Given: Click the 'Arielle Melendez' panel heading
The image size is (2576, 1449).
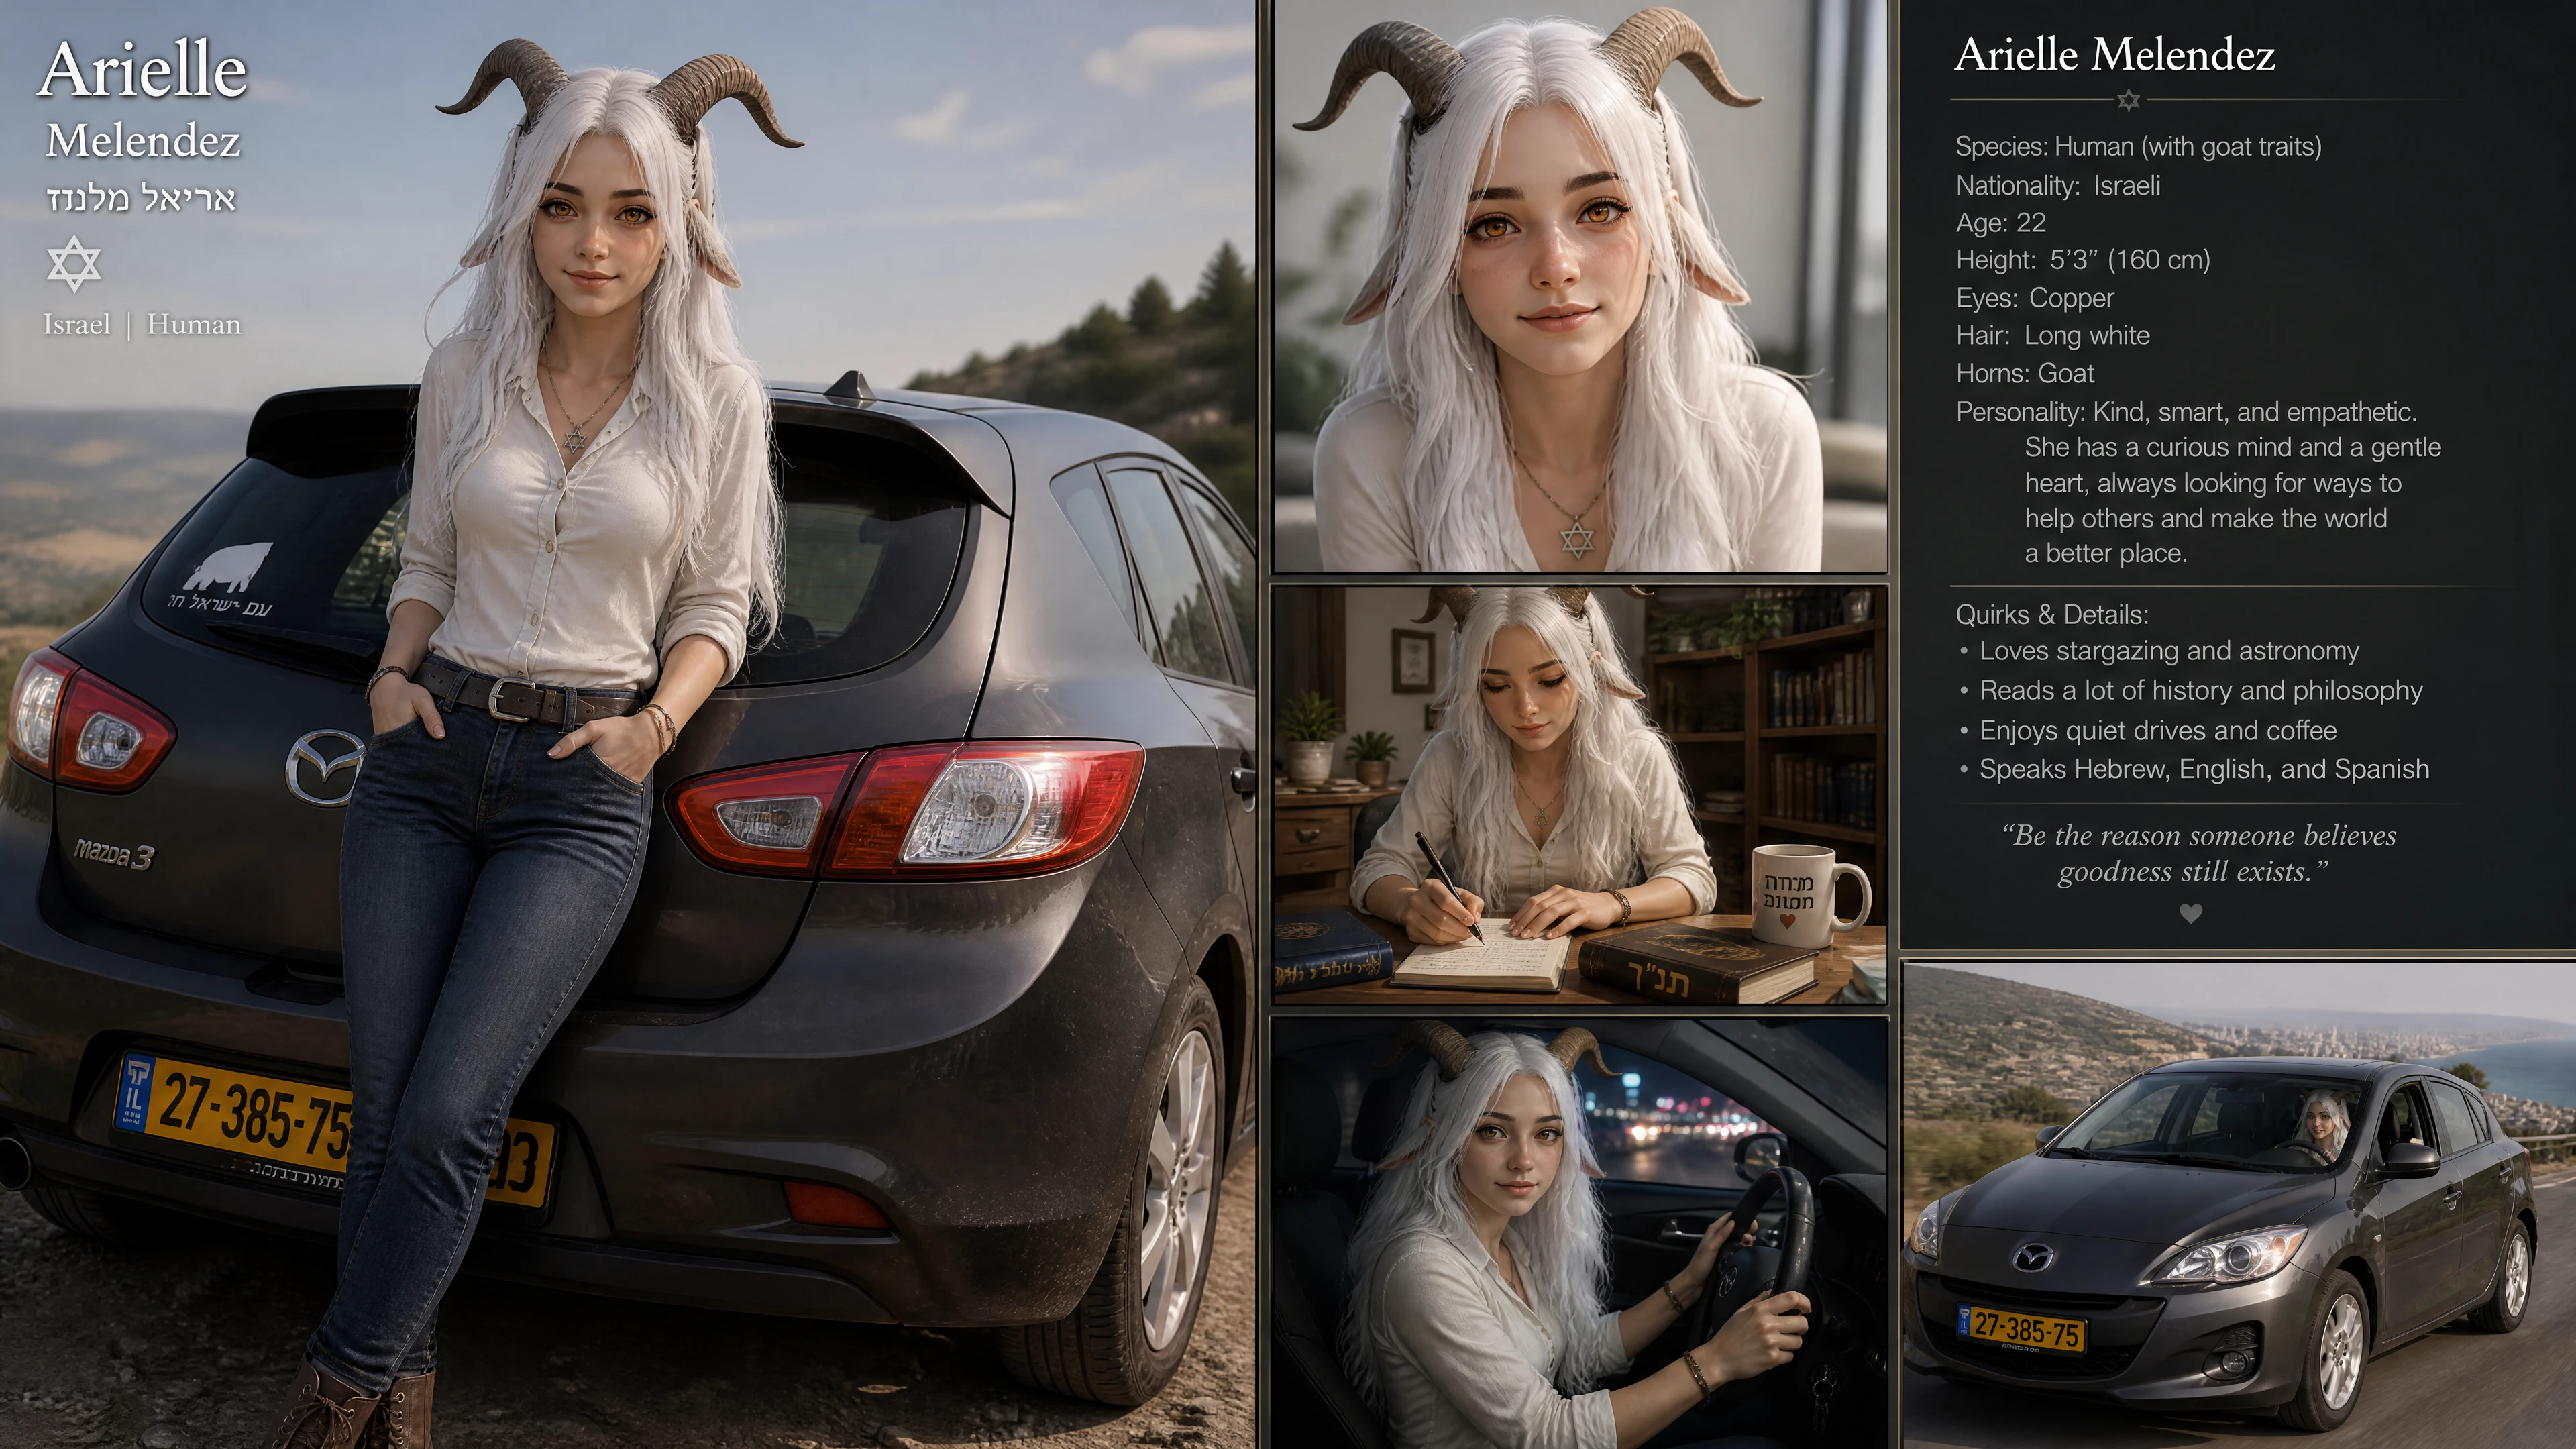Looking at the screenshot, I should [2114, 54].
